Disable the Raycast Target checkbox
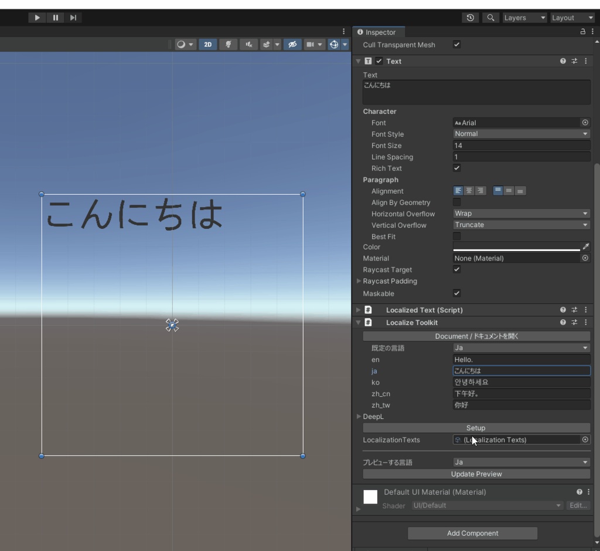The height and width of the screenshot is (551, 600). click(x=458, y=269)
